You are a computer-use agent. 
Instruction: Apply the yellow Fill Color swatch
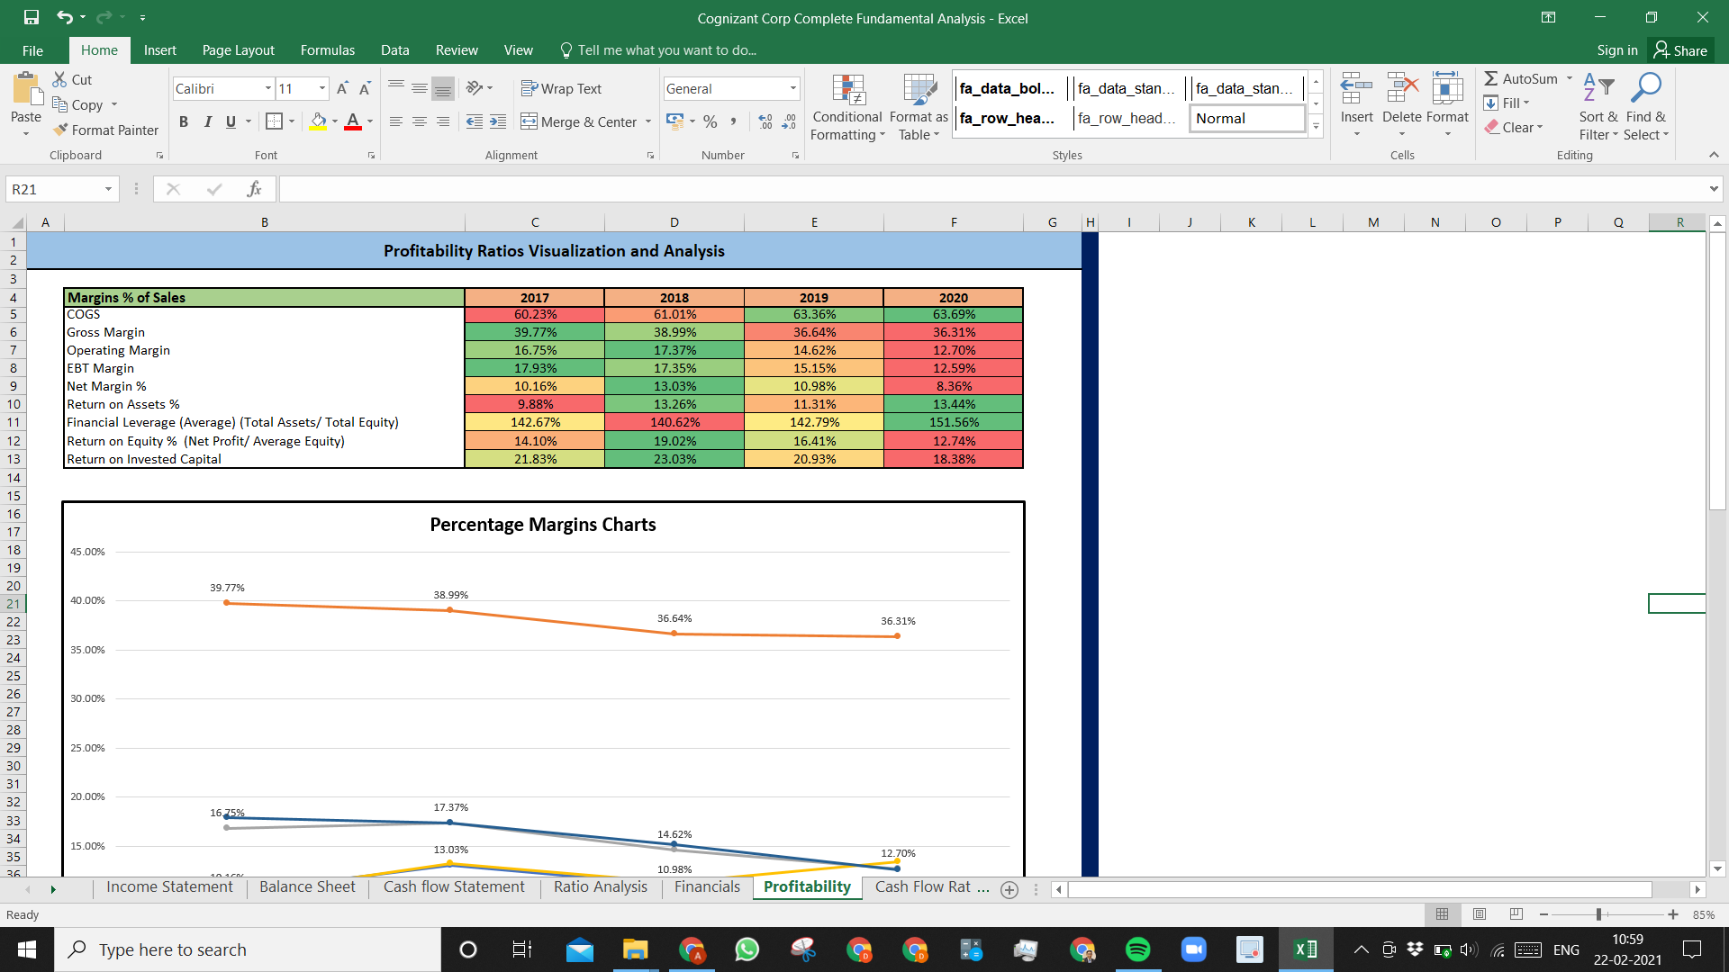coord(318,121)
